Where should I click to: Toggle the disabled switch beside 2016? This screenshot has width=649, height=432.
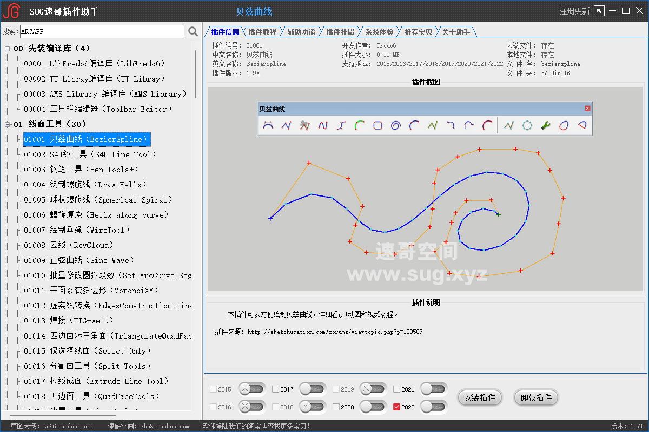click(x=252, y=406)
